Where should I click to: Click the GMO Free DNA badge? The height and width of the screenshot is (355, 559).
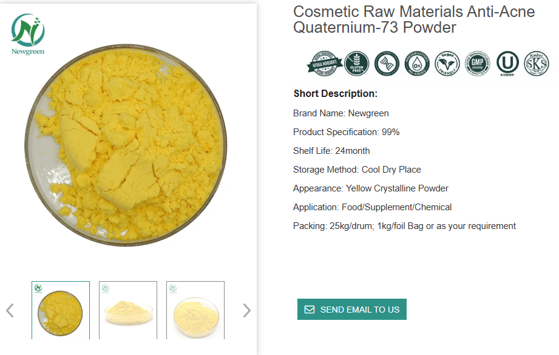tap(387, 64)
